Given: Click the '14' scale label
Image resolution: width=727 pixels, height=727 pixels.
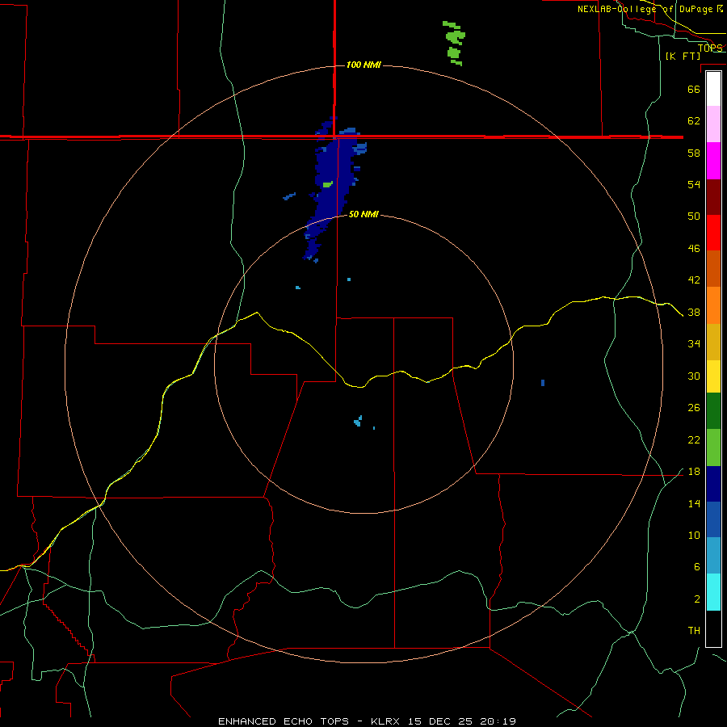Looking at the screenshot, I should pyautogui.click(x=694, y=503).
